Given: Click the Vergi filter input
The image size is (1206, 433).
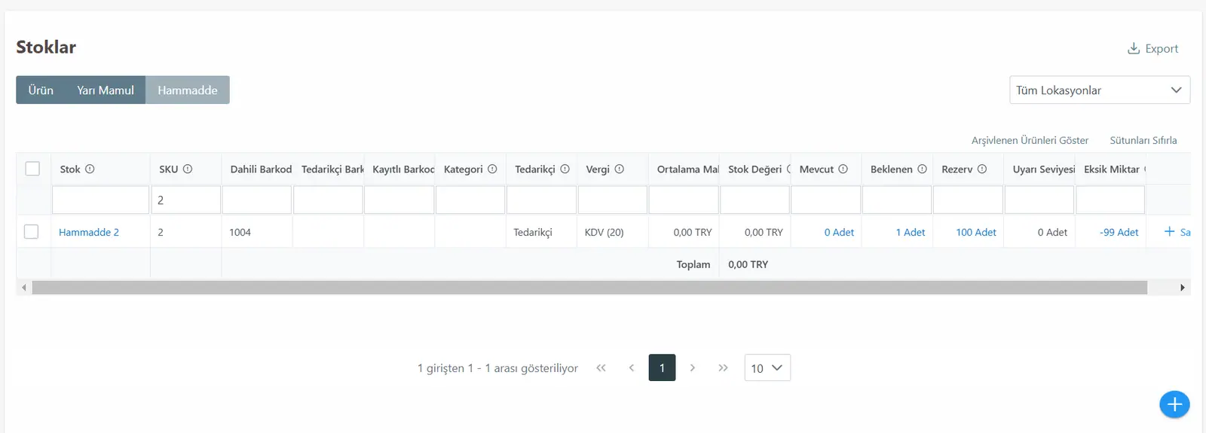Looking at the screenshot, I should pos(613,200).
